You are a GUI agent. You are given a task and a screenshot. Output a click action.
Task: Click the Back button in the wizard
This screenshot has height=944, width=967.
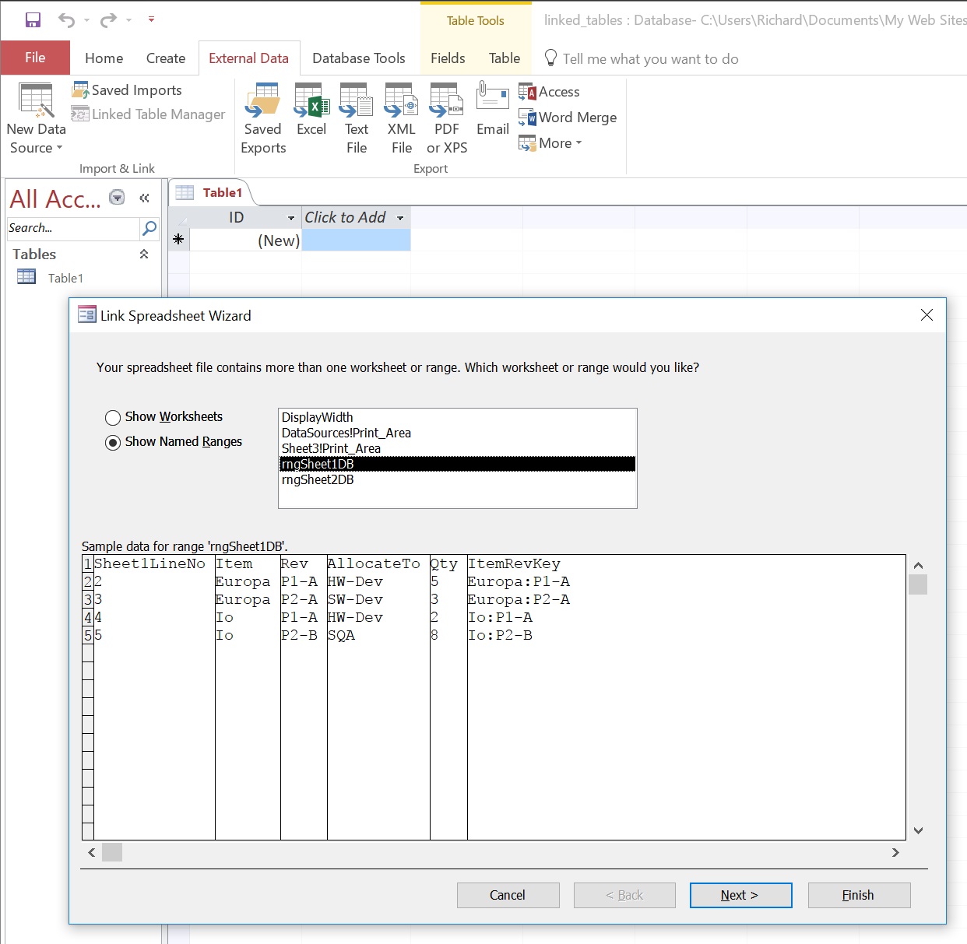[624, 896]
